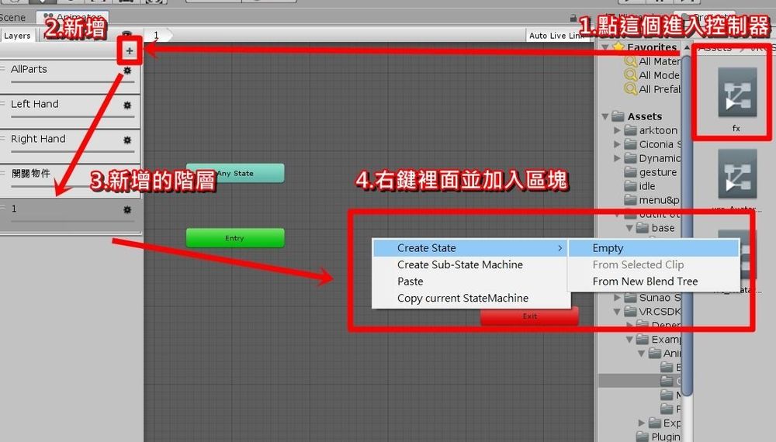Select From New Blend Tree submenu entry
Screen dimensions: 776x442
[x=653, y=281]
